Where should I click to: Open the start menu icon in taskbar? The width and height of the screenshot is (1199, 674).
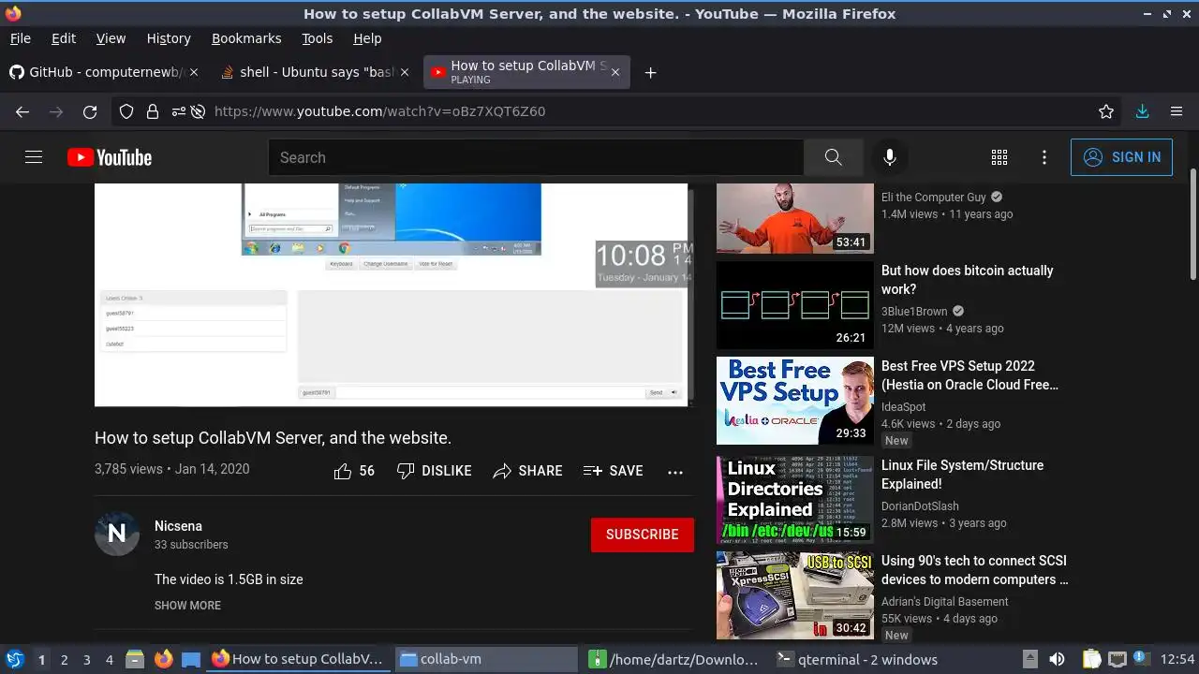15,659
